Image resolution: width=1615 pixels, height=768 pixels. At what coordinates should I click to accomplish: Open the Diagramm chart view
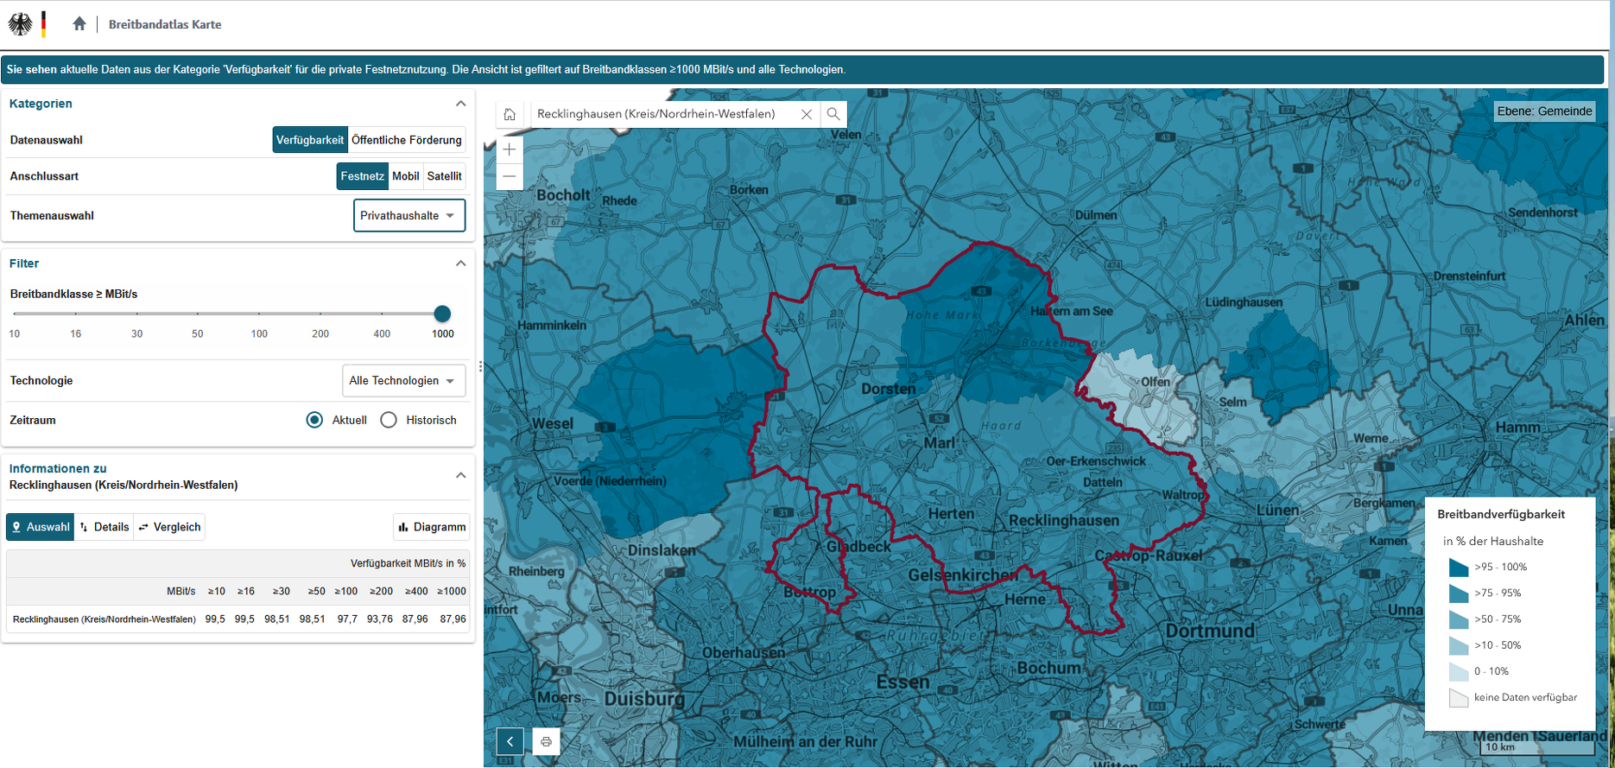(x=432, y=527)
